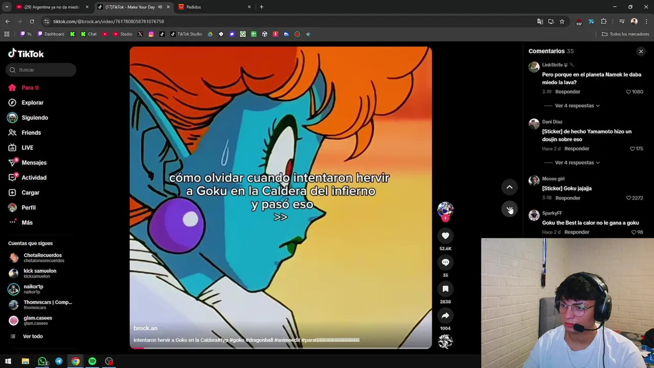Screen dimensions: 654x368
Task: Open Chrome extensions puzzle icon
Action: tap(604, 21)
